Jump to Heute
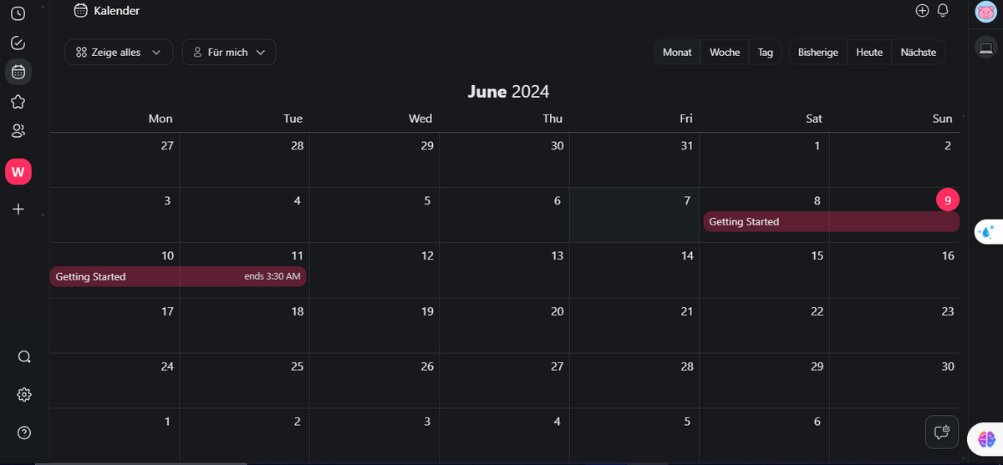Image resolution: width=1003 pixels, height=465 pixels. pyautogui.click(x=869, y=52)
